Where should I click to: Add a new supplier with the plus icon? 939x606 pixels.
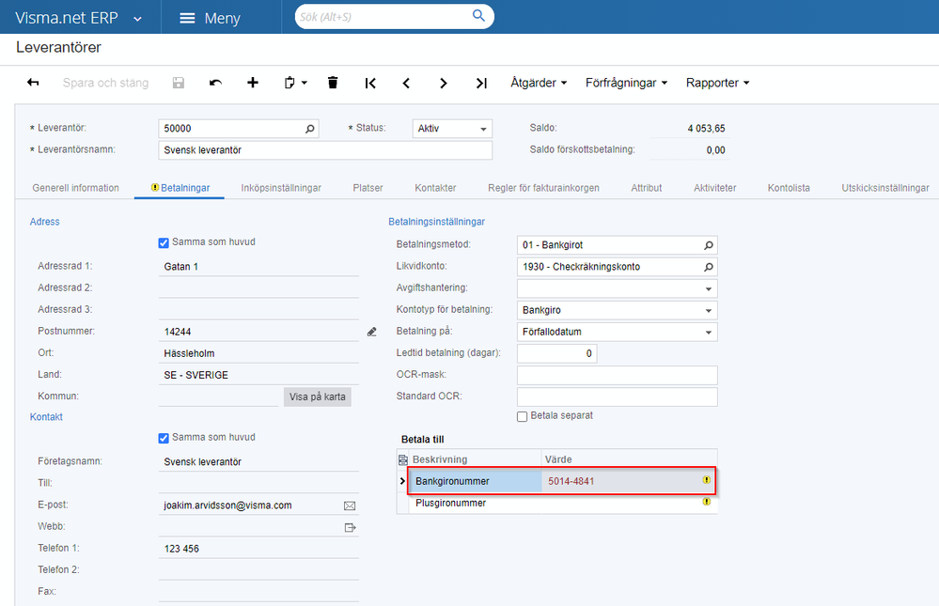click(x=253, y=83)
